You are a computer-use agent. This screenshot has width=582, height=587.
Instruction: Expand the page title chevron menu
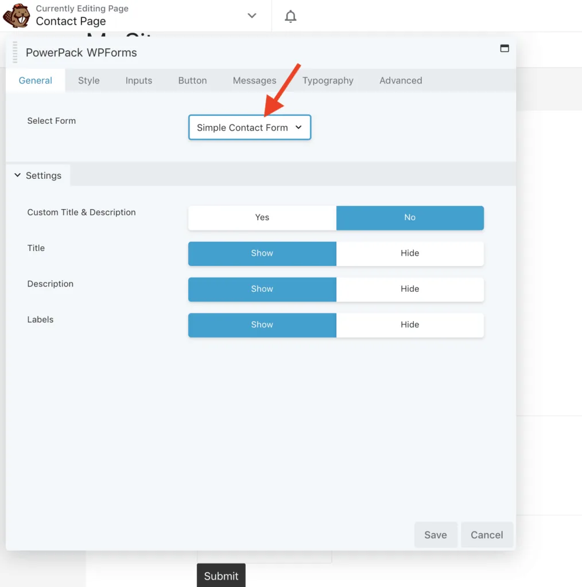tap(252, 15)
